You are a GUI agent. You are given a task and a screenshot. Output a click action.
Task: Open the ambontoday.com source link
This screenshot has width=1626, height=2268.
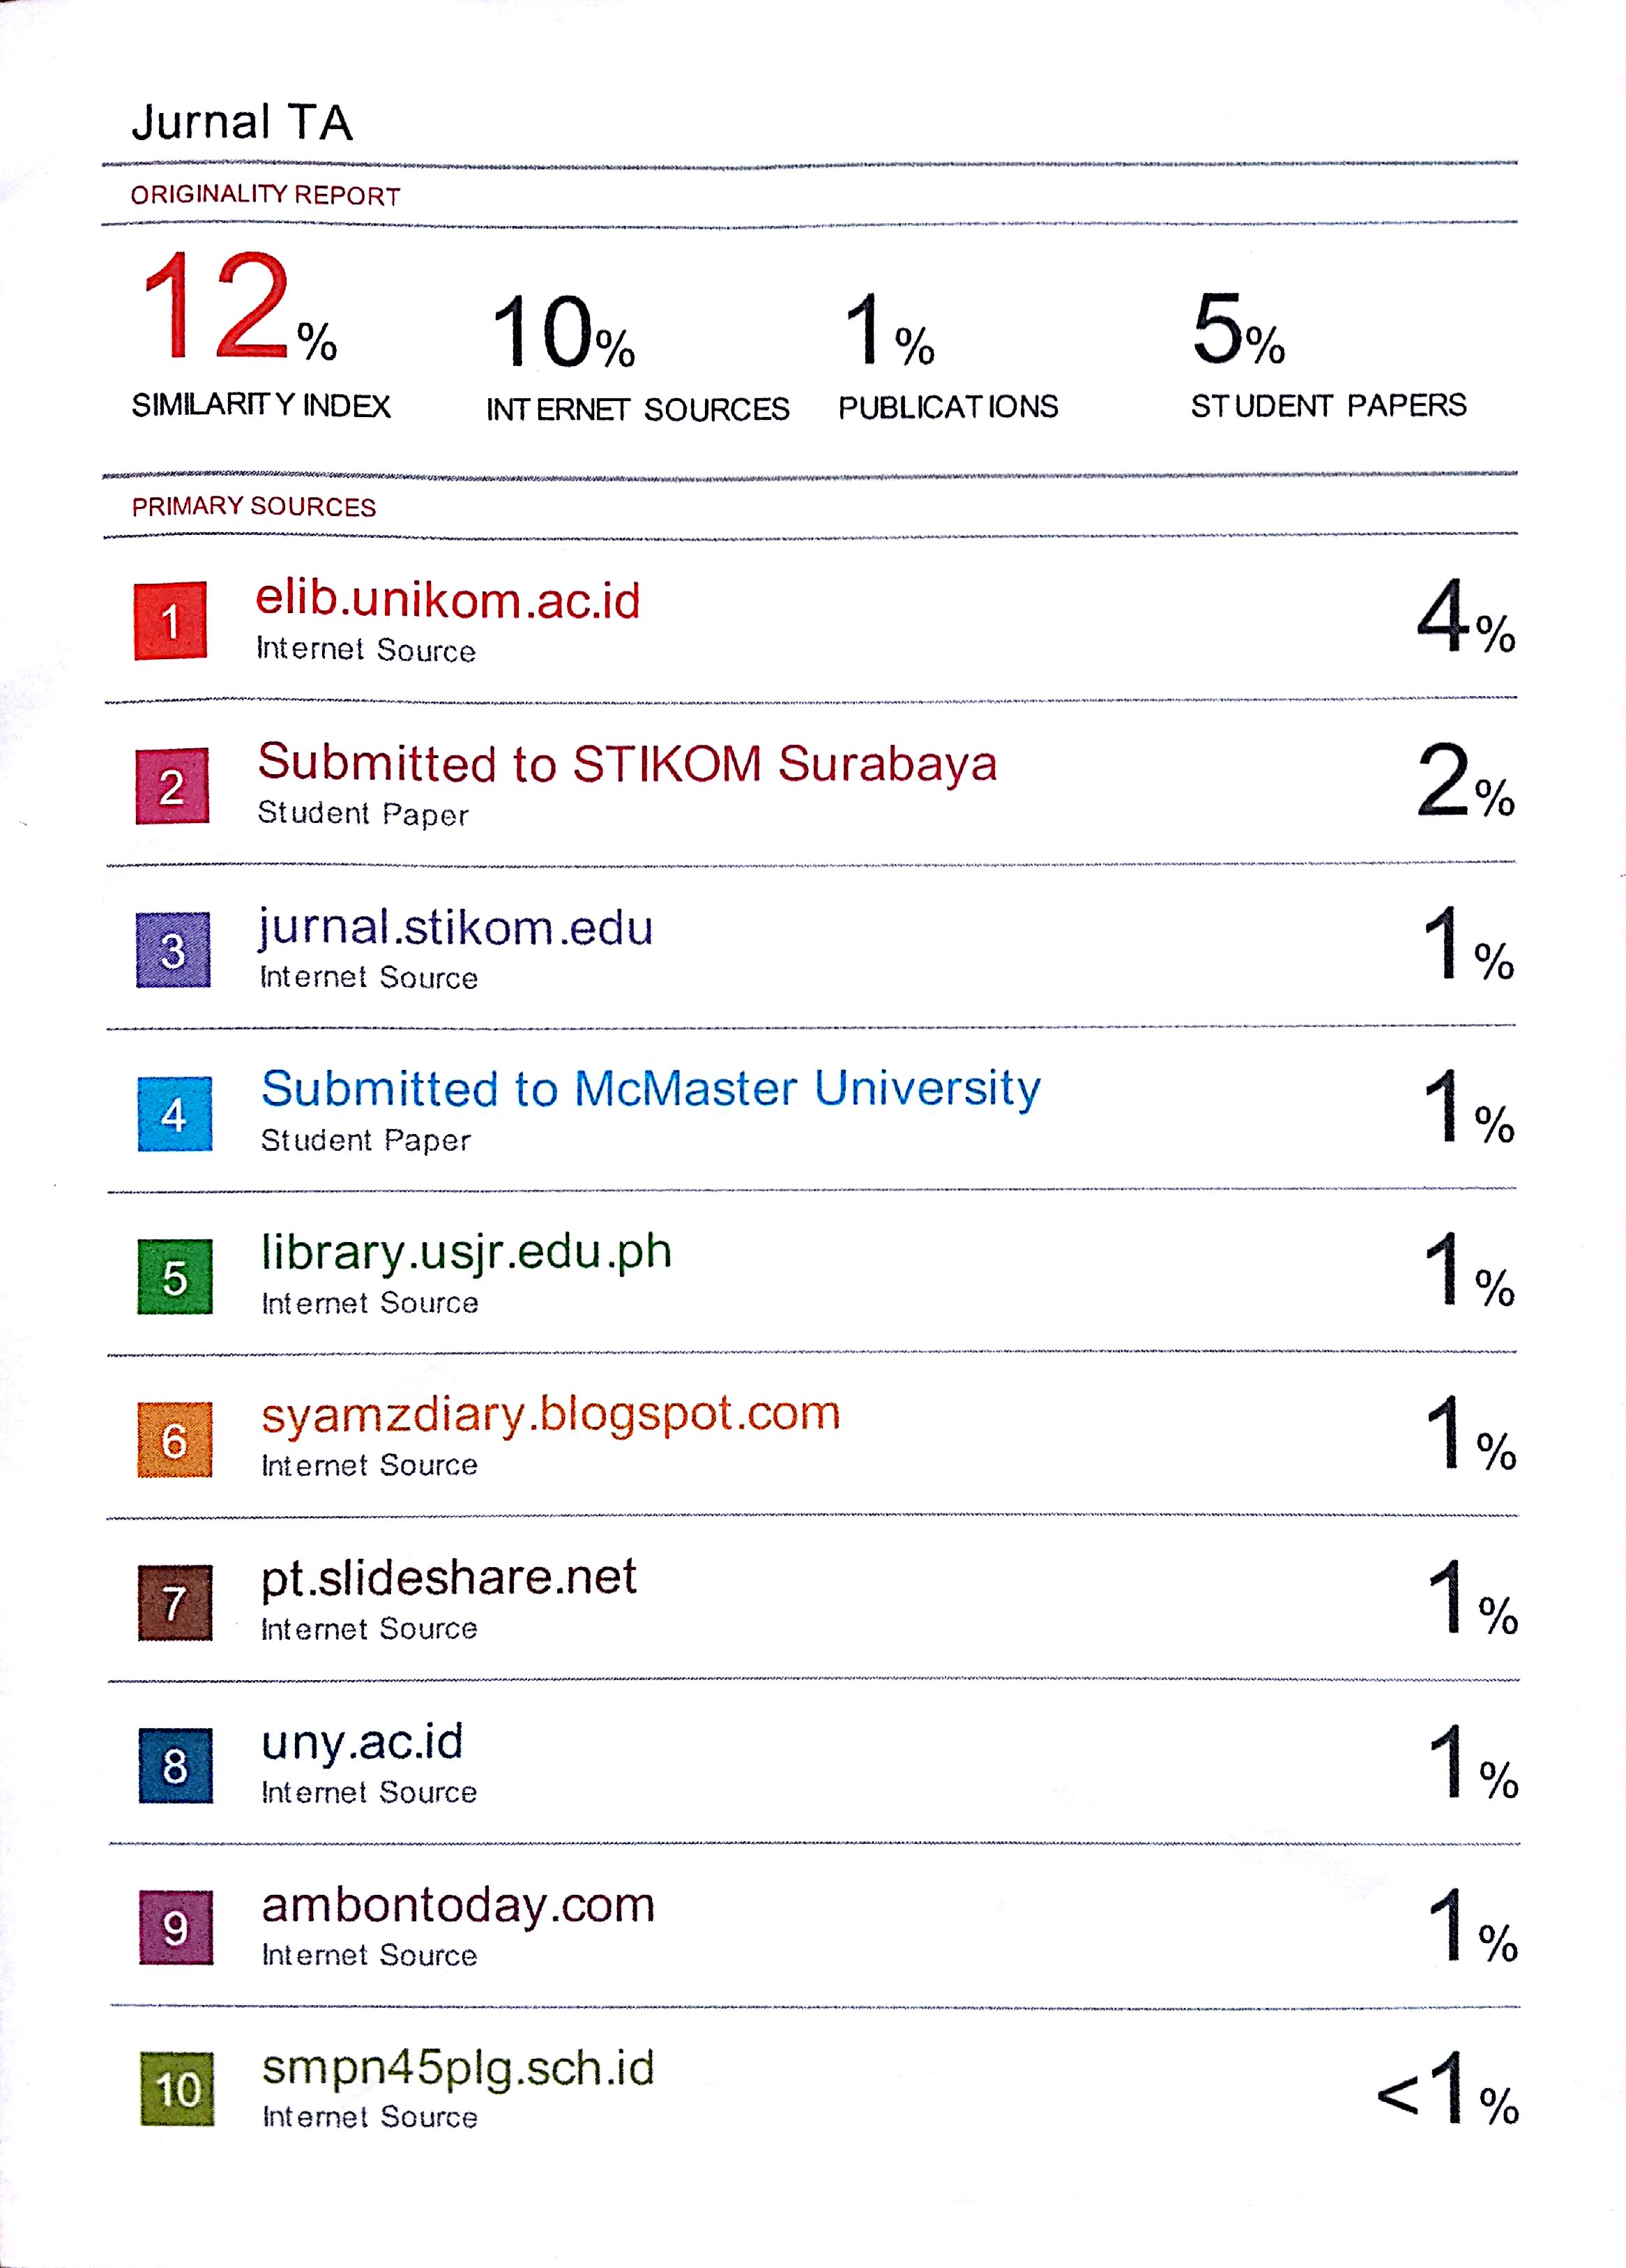(x=458, y=1905)
